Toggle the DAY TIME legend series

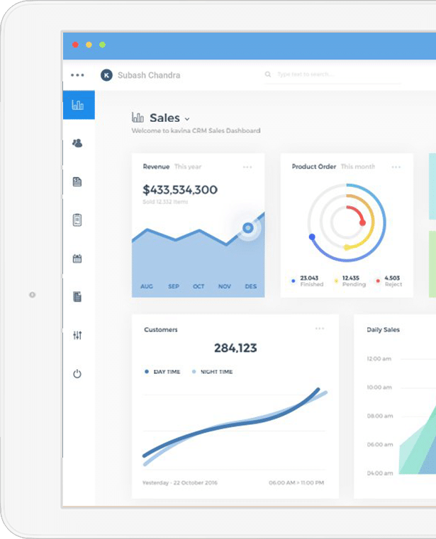[163, 372]
